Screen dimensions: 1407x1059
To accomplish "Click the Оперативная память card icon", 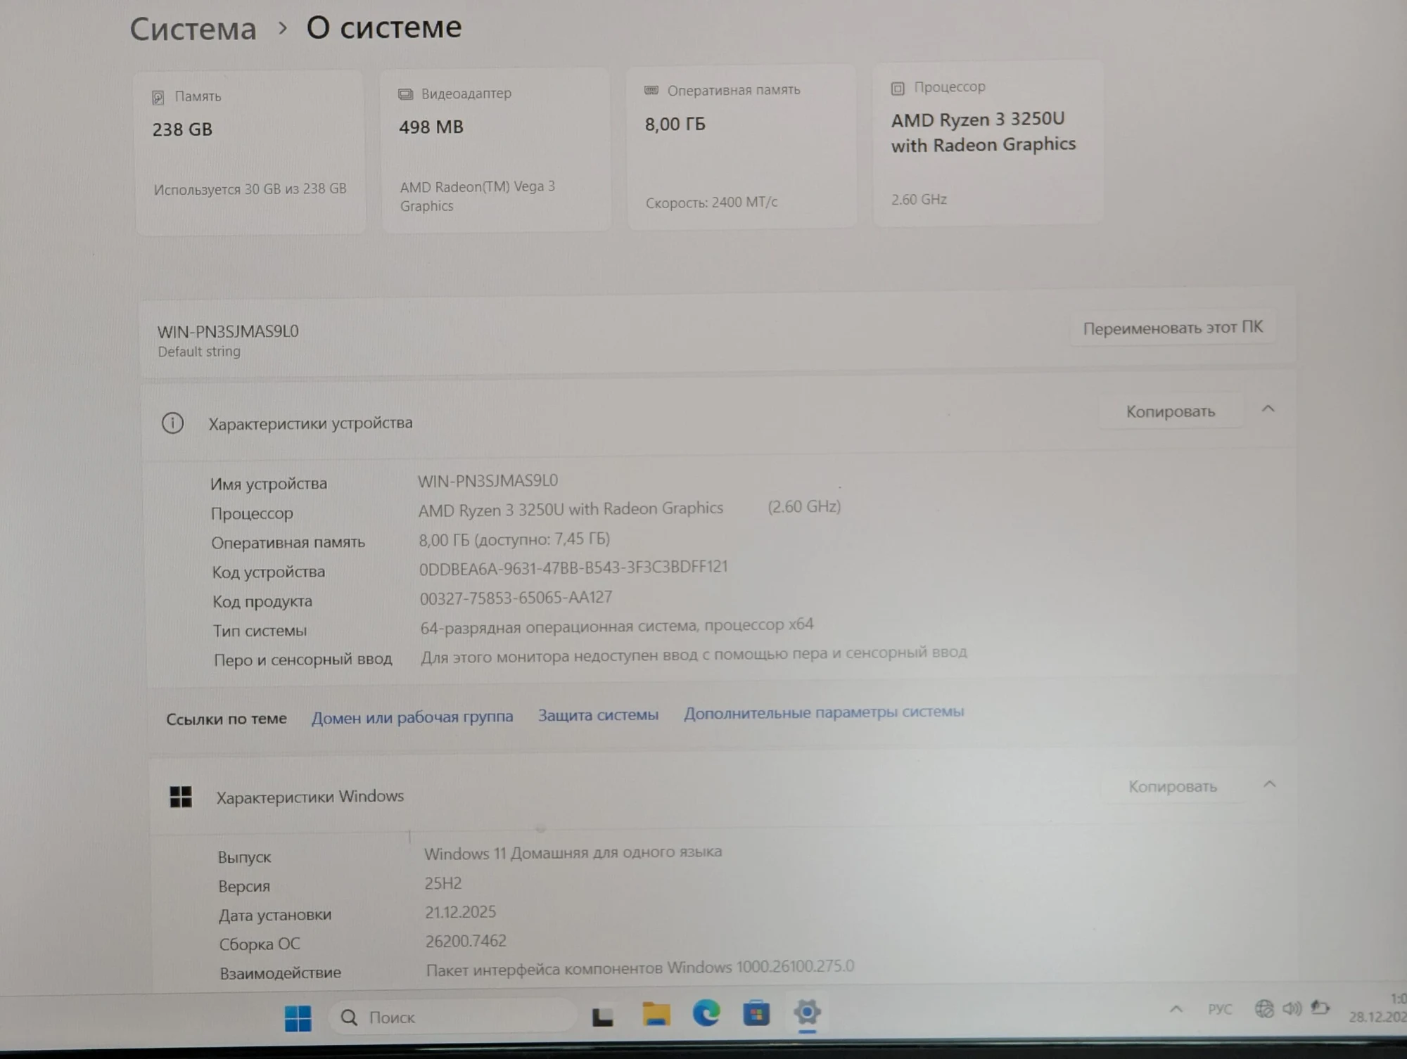I will tap(651, 90).
